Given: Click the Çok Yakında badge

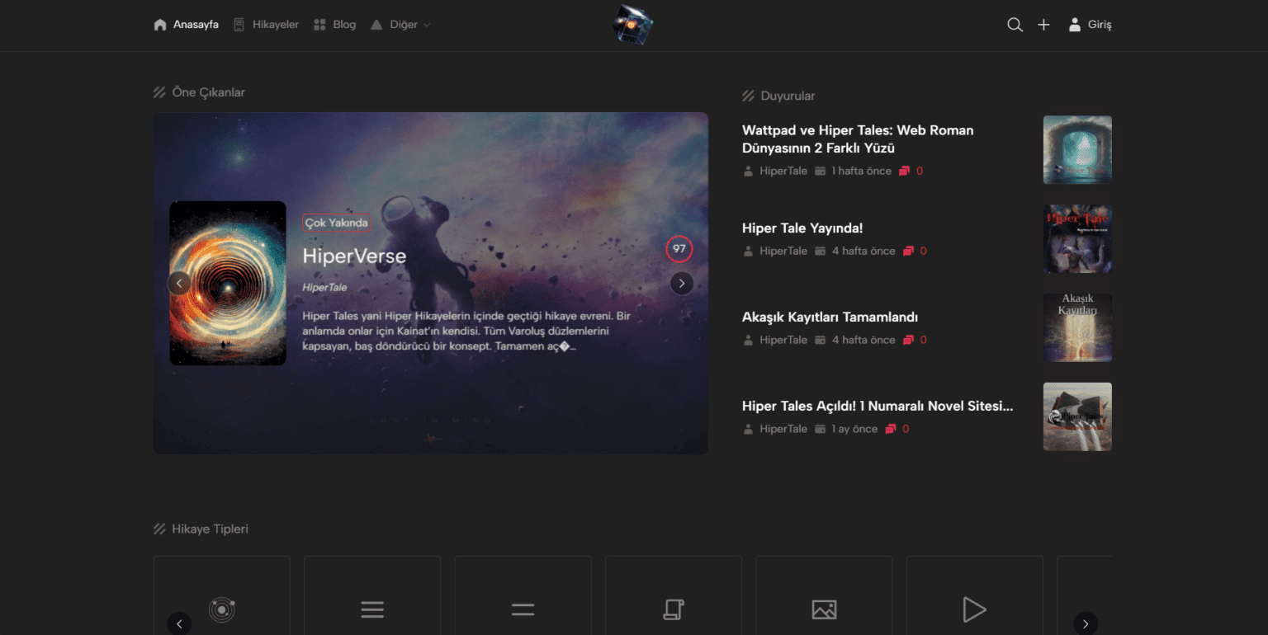Looking at the screenshot, I should click(335, 222).
